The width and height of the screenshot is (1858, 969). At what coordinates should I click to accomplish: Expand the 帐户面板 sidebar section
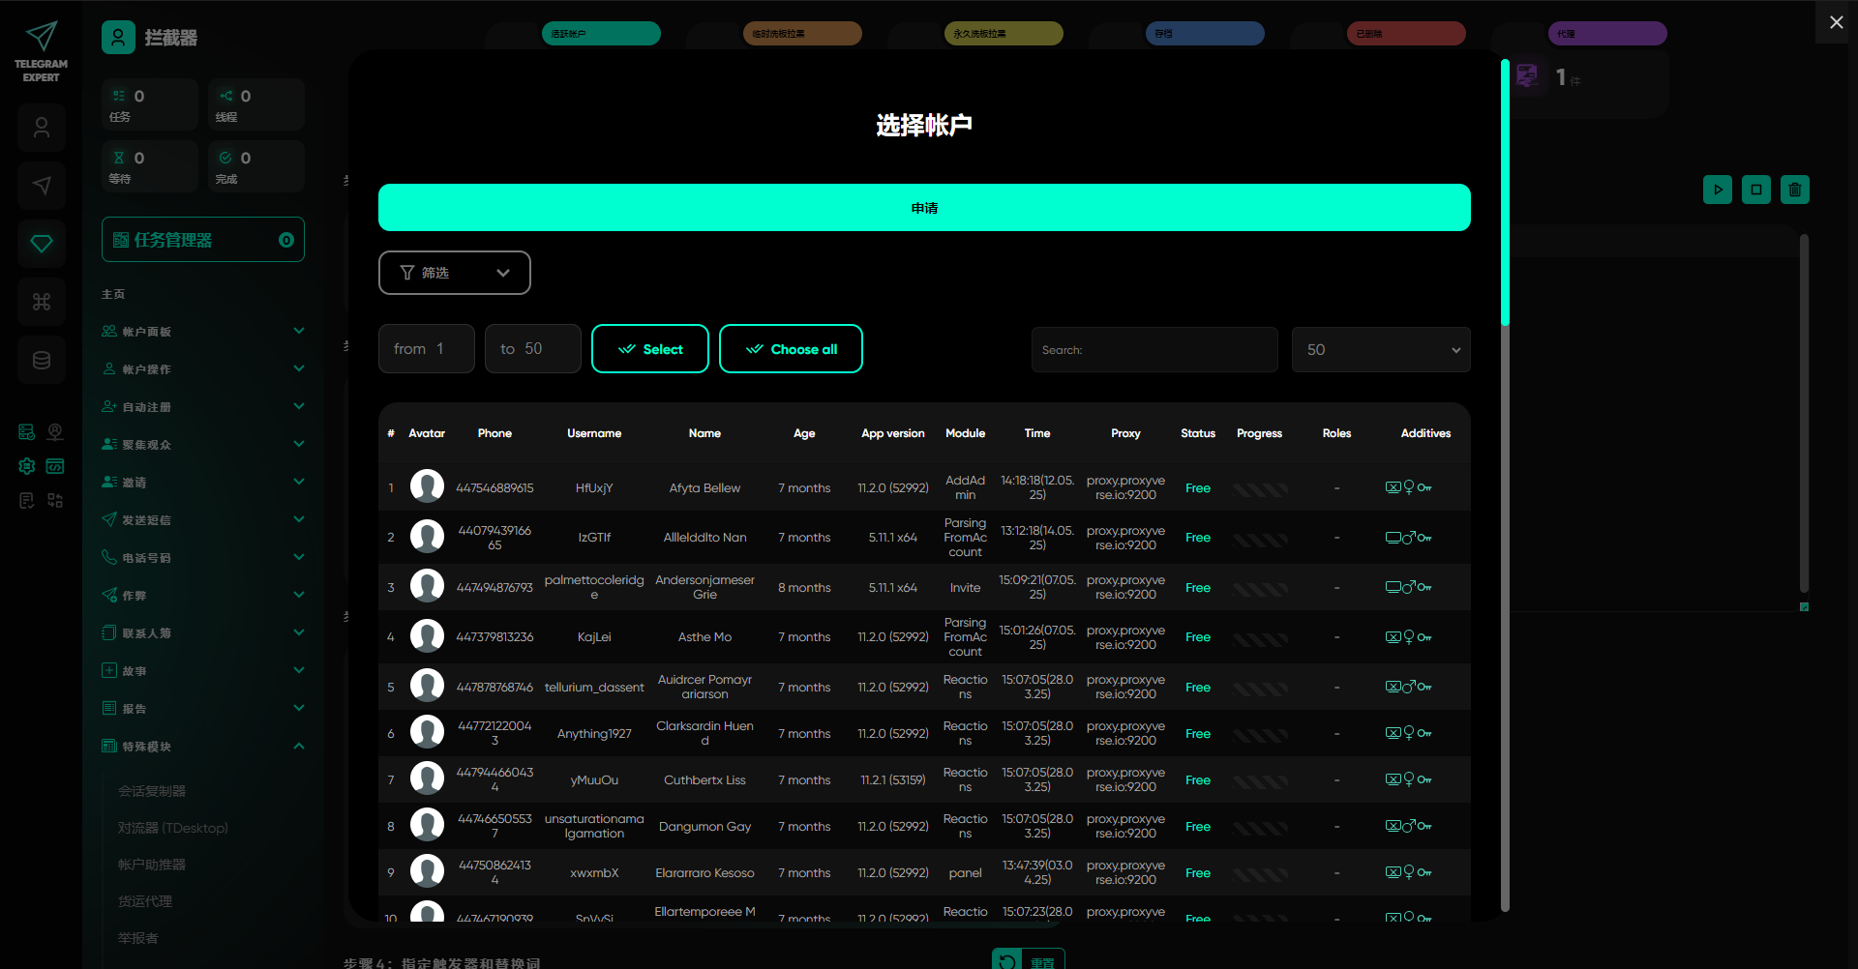click(x=202, y=332)
